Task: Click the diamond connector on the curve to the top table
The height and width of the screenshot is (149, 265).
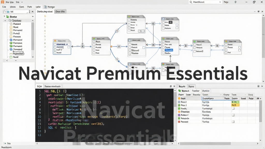Action: 117,31
